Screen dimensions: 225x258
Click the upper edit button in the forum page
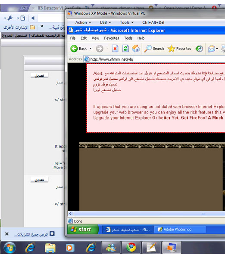point(39,76)
